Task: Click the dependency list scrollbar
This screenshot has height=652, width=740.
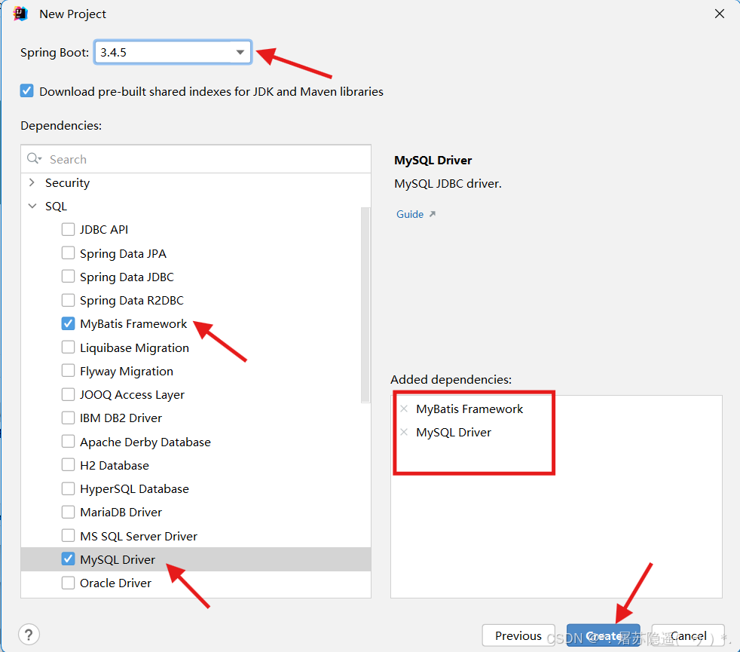Action: click(x=365, y=305)
